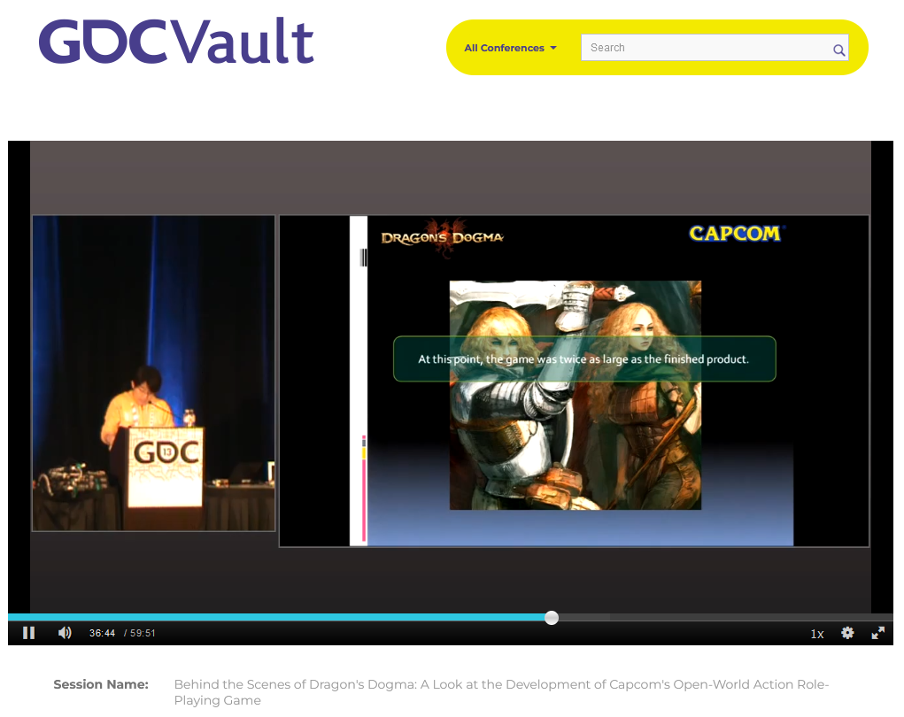The height and width of the screenshot is (717, 904).
Task: Click the speaker camera video pane
Action: pos(153,373)
